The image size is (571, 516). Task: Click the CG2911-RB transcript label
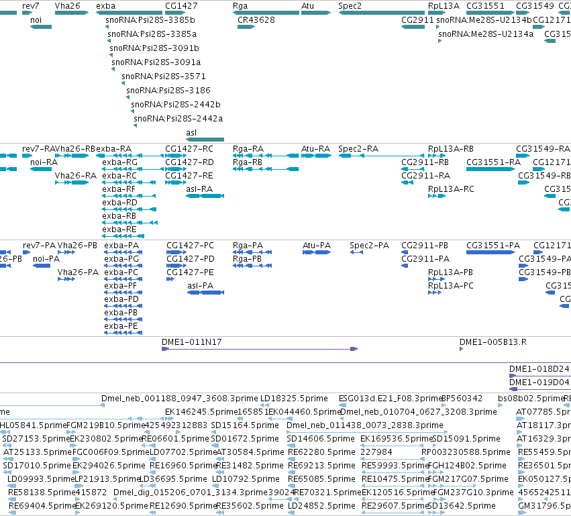[425, 162]
